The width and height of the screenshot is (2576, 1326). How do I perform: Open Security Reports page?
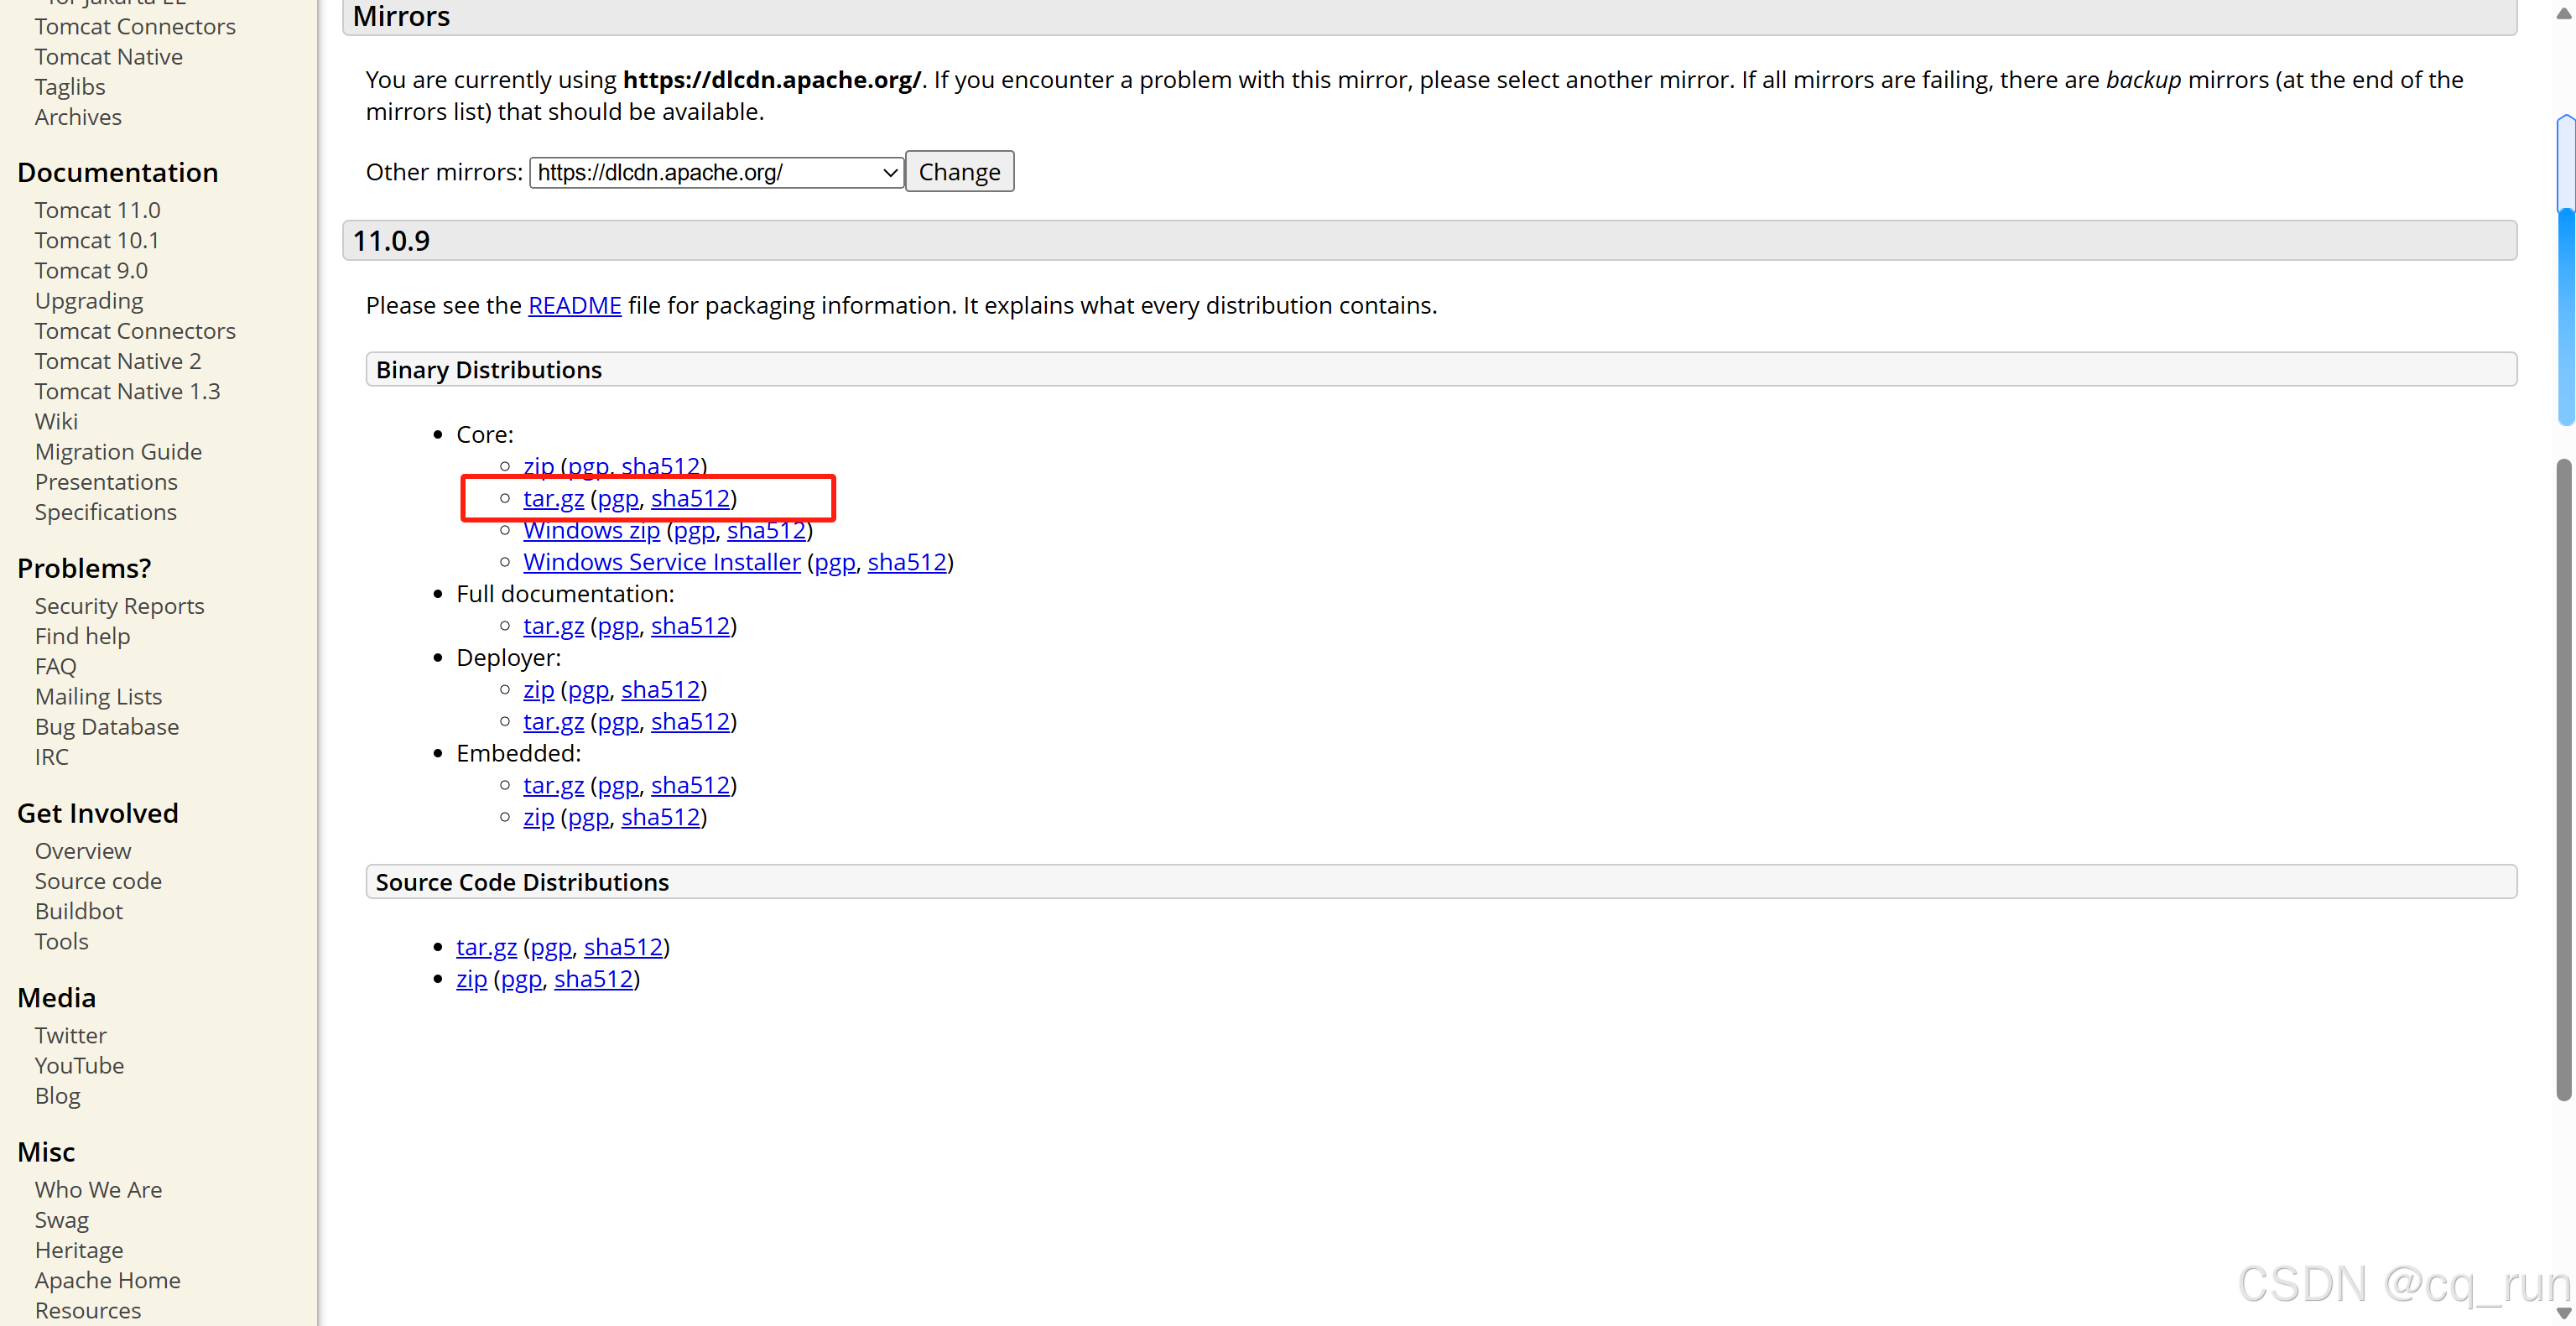click(x=119, y=606)
